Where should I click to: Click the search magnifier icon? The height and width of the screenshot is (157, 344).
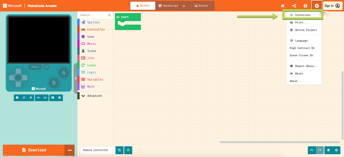coord(109,15)
